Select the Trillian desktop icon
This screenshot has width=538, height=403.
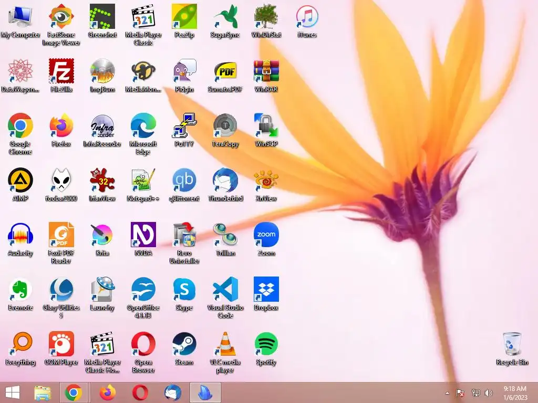coord(225,235)
